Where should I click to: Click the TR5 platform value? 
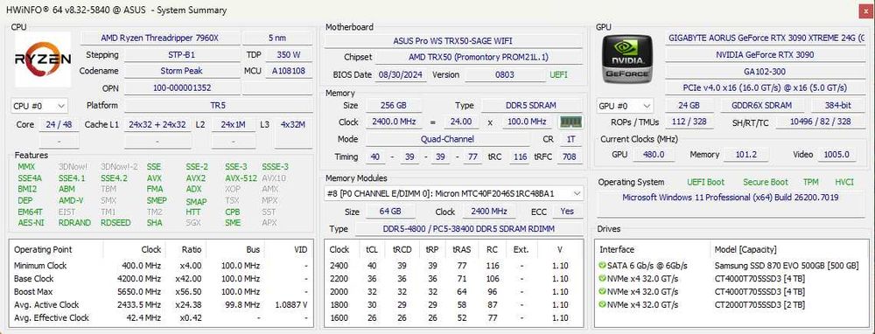[218, 106]
